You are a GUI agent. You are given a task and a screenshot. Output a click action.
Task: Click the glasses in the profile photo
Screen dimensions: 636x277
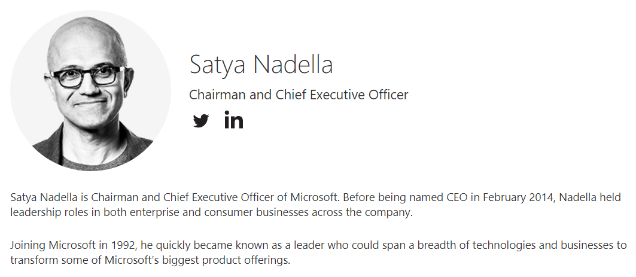point(88,76)
